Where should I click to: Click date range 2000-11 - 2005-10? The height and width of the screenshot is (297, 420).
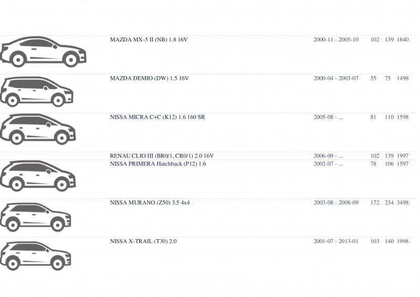(x=336, y=40)
